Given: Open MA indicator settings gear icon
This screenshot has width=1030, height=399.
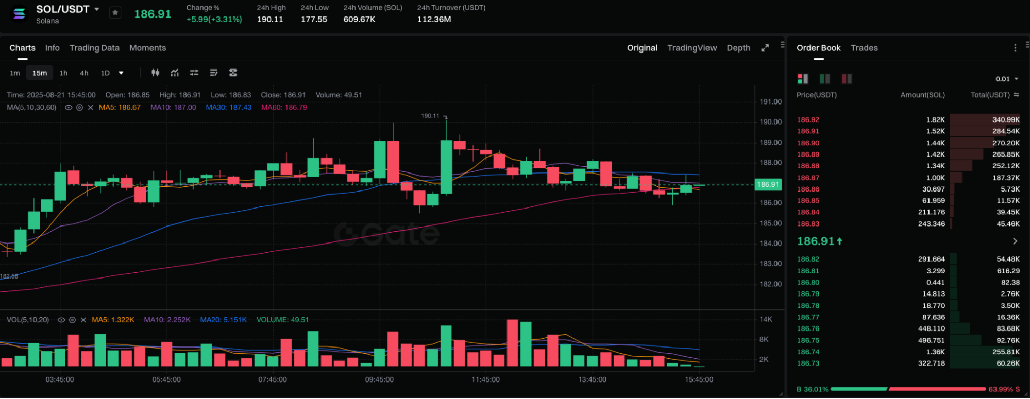Looking at the screenshot, I should 79,108.
